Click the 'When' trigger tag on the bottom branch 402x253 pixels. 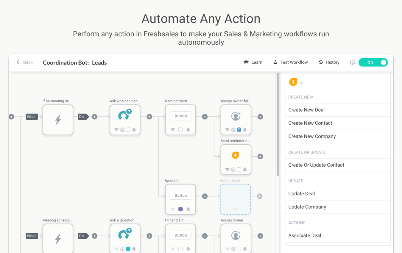tap(32, 236)
